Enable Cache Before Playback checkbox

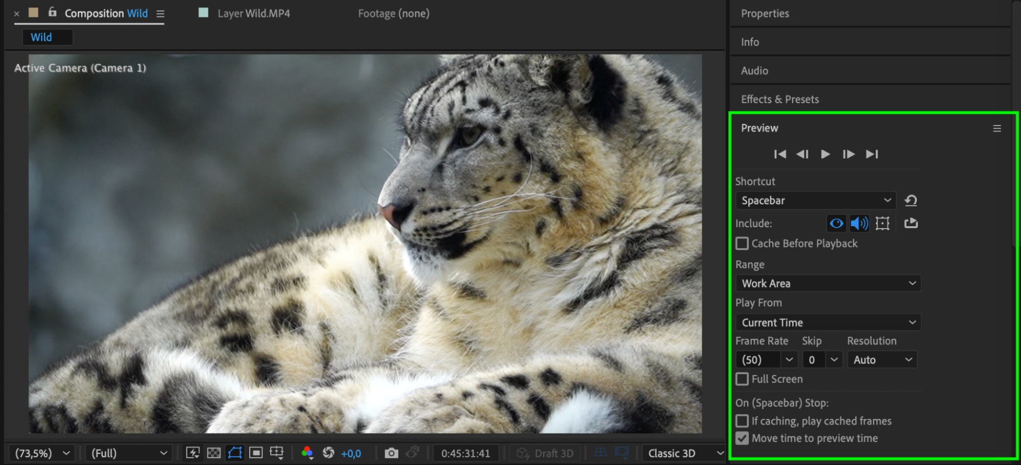click(x=742, y=243)
